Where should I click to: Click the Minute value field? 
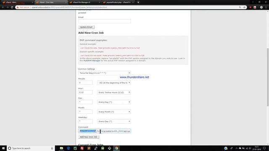(x=85, y=83)
